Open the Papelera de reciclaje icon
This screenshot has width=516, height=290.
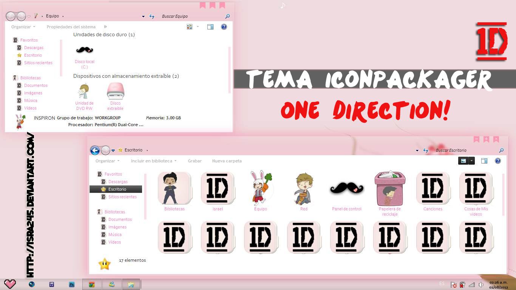(x=390, y=188)
